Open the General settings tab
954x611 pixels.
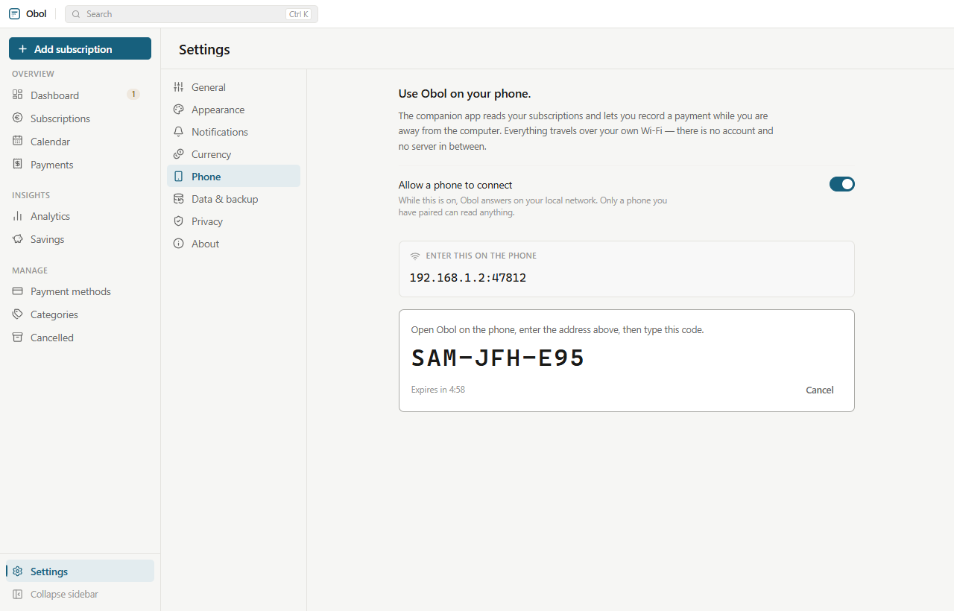click(x=233, y=87)
